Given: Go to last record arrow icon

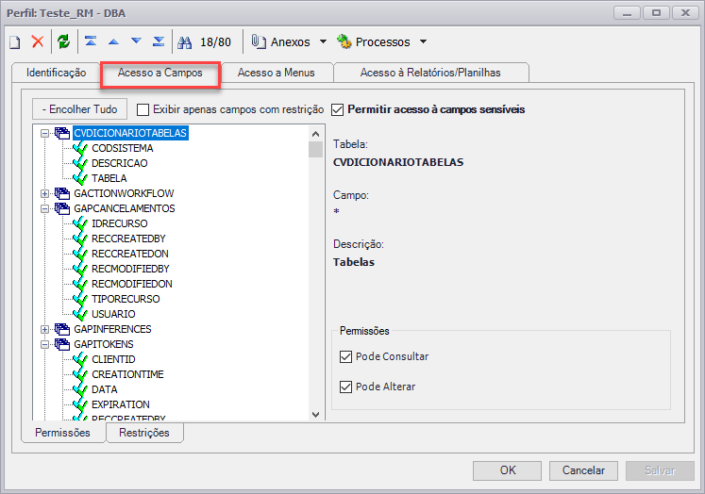Looking at the screenshot, I should [159, 41].
